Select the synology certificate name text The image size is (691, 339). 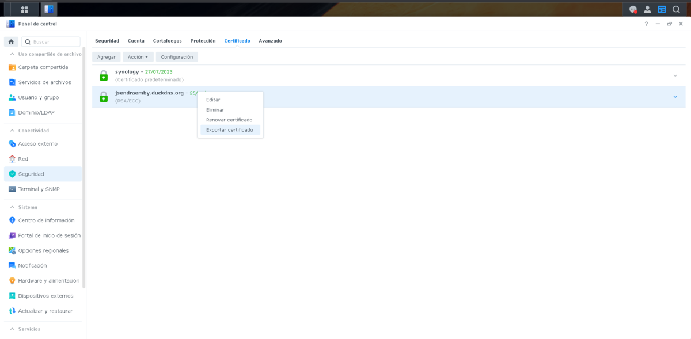tap(127, 72)
